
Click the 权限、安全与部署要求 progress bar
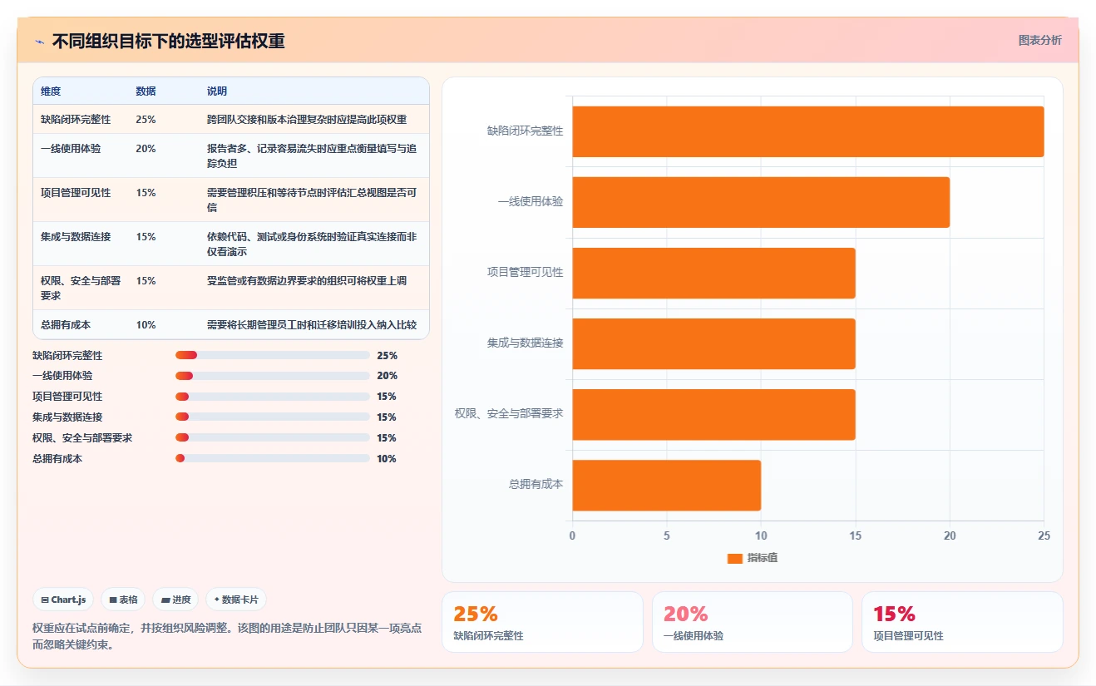pos(273,438)
